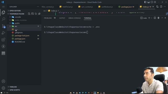The height and width of the screenshot is (94, 168).
Task: Close the index.js editor tab
Action: 153,7
